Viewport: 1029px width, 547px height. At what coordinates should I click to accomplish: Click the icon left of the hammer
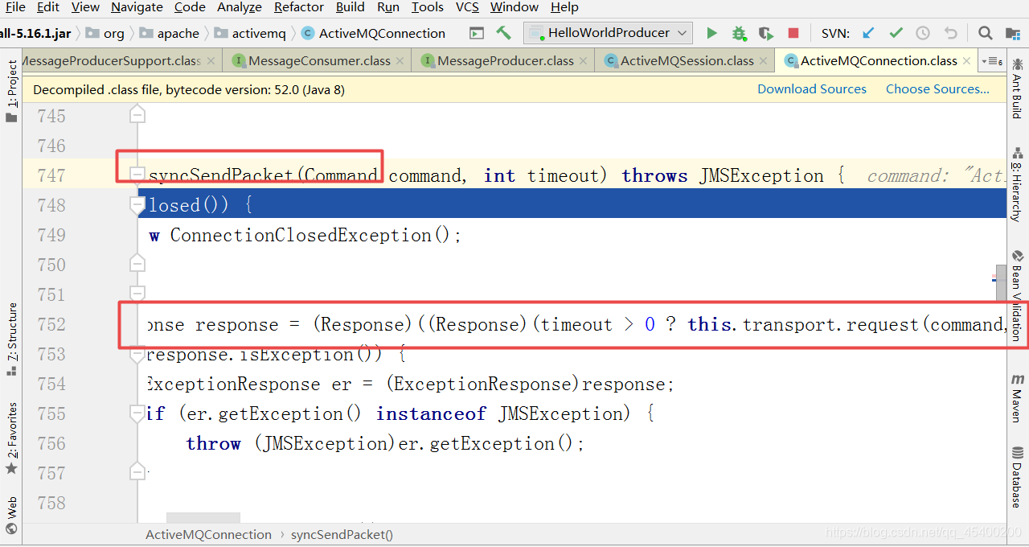[477, 33]
